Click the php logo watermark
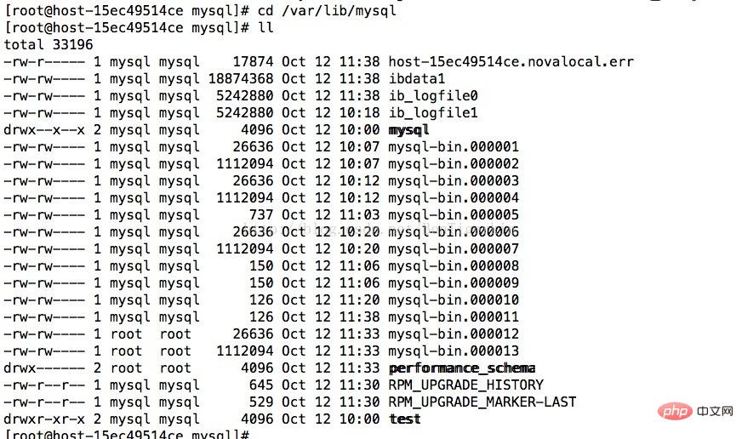This screenshot has height=439, width=742. [x=675, y=411]
